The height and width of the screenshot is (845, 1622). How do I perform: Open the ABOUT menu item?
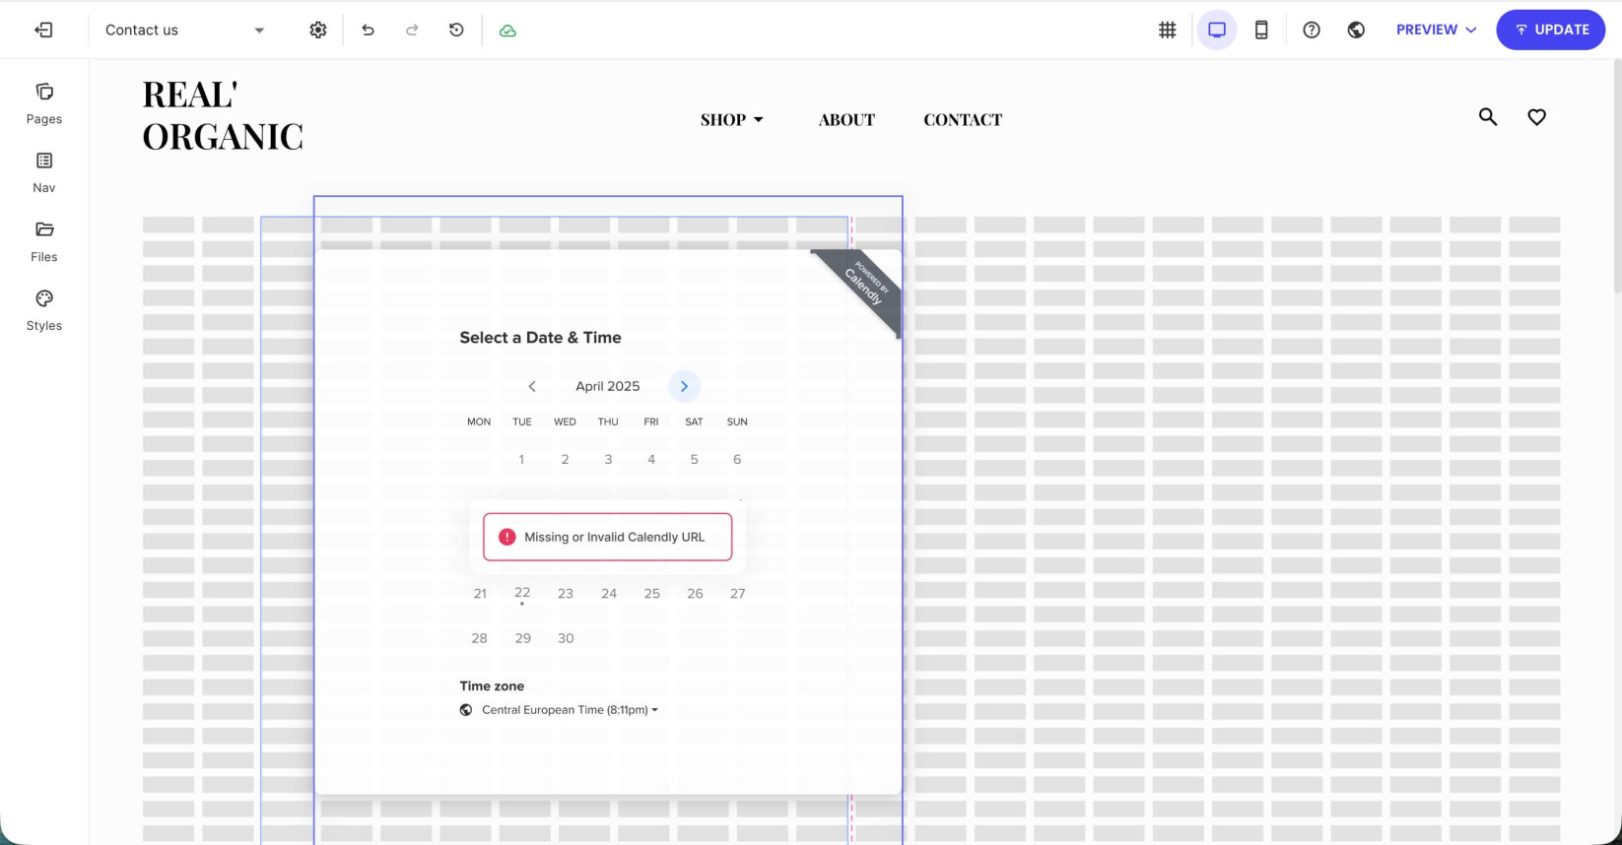[846, 119]
